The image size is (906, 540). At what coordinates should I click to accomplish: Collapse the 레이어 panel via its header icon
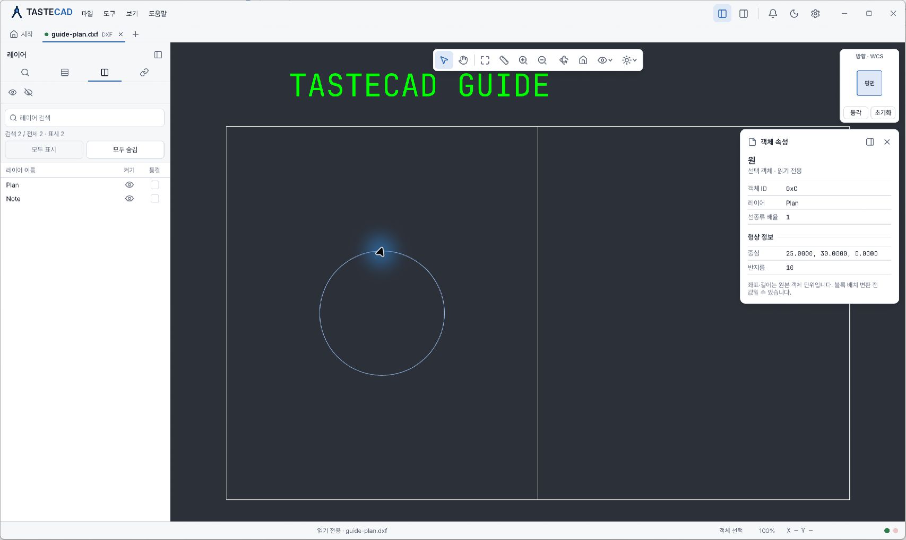pos(158,55)
